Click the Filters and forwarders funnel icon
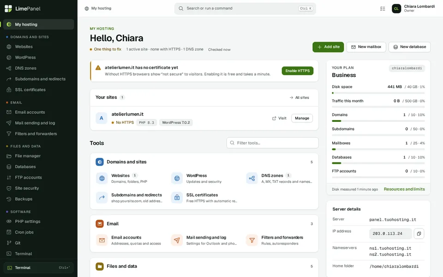 click(x=252, y=240)
